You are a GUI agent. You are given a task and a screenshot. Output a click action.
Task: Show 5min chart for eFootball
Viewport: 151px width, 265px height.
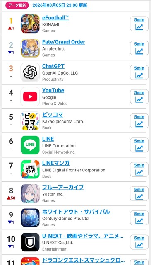(139, 24)
